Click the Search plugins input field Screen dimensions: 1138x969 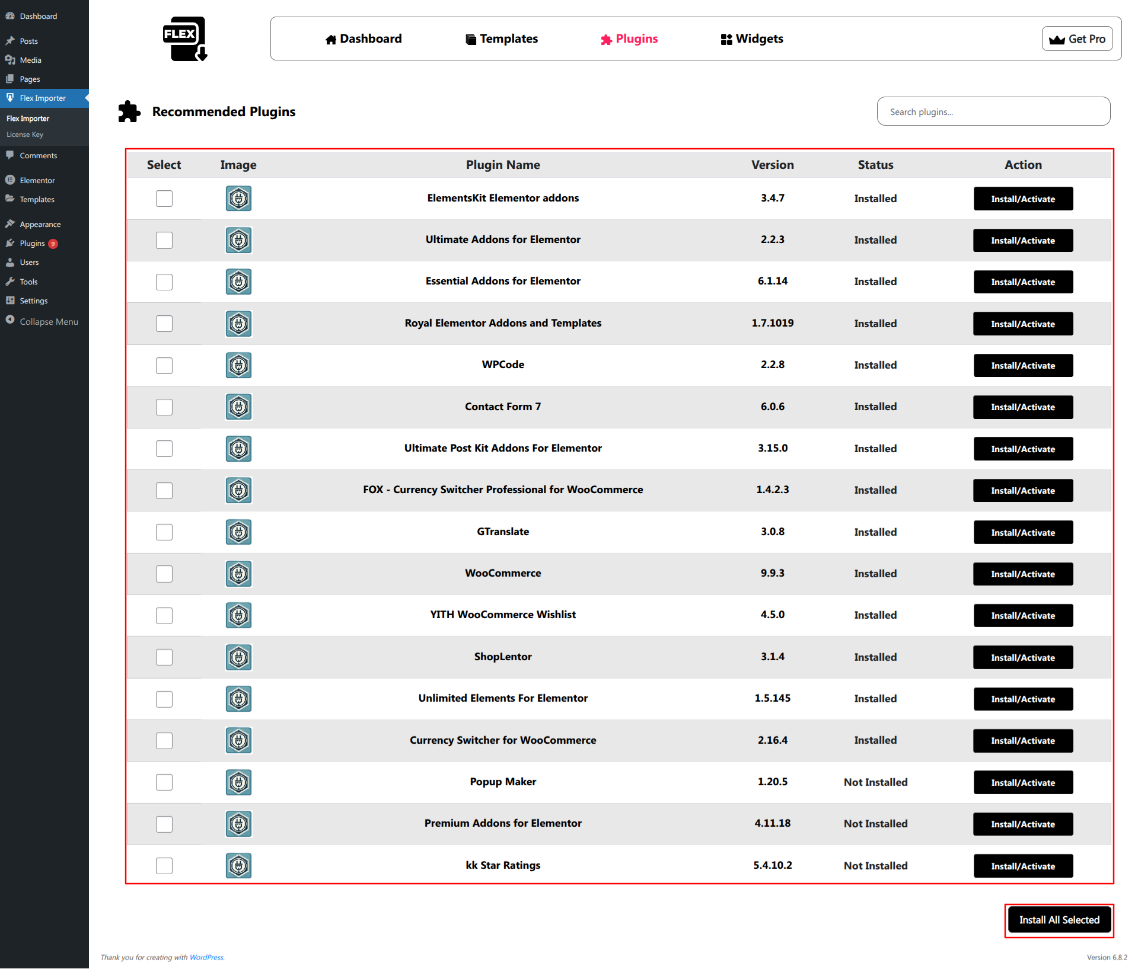tap(993, 111)
